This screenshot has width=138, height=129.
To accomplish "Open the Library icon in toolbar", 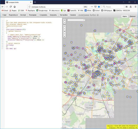I will pos(127,7).
